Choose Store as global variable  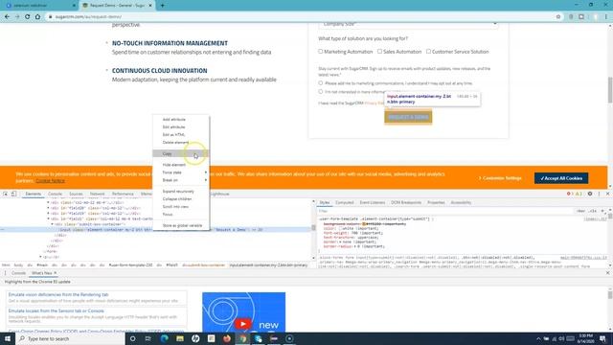click(181, 225)
